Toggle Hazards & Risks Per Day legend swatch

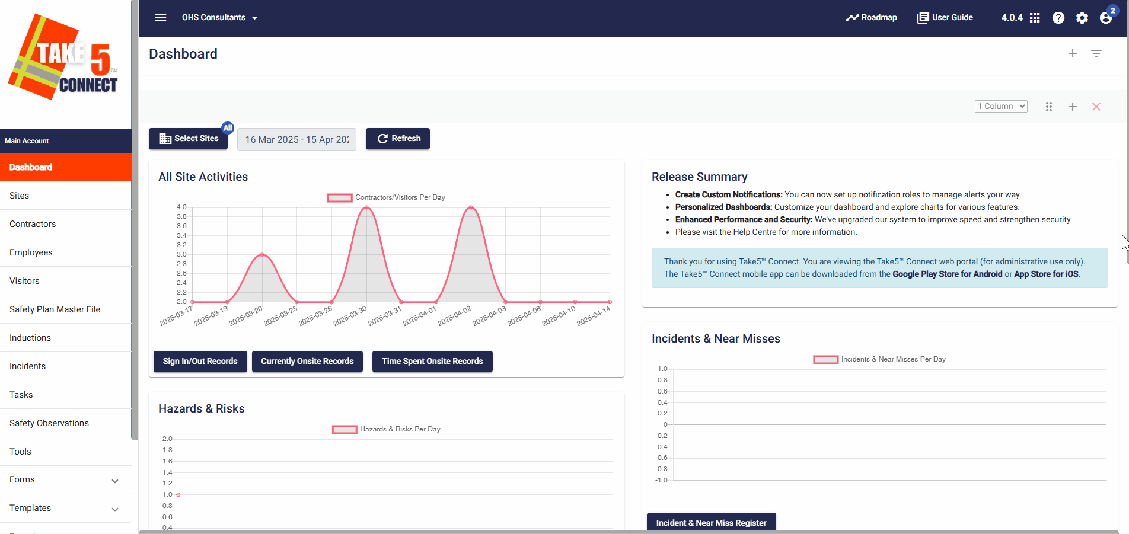[345, 429]
